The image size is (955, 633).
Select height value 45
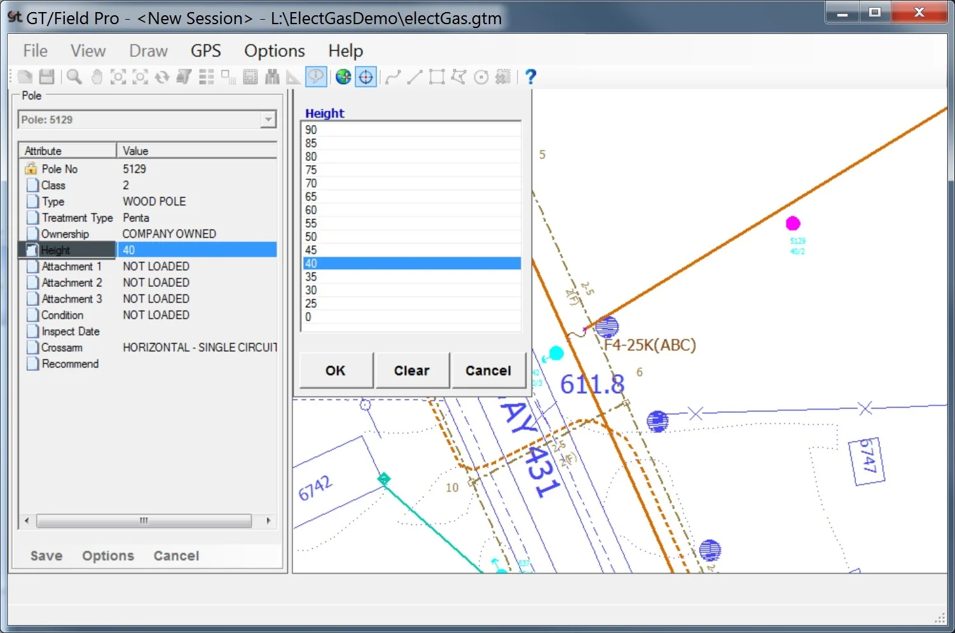click(412, 250)
